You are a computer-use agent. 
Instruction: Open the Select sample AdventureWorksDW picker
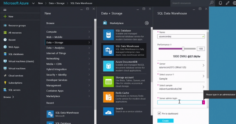click(203, 87)
